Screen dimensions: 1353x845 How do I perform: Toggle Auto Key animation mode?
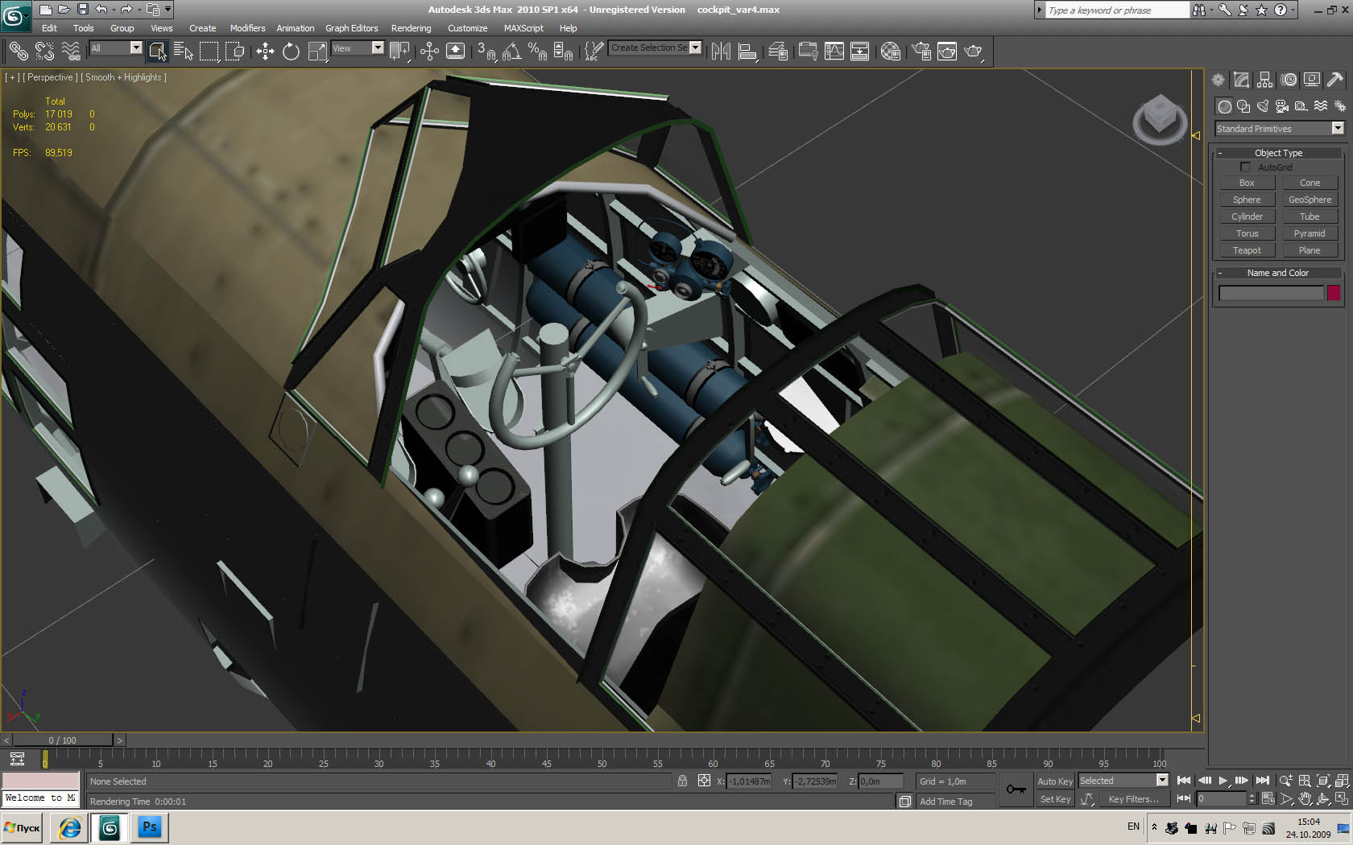tap(1054, 781)
